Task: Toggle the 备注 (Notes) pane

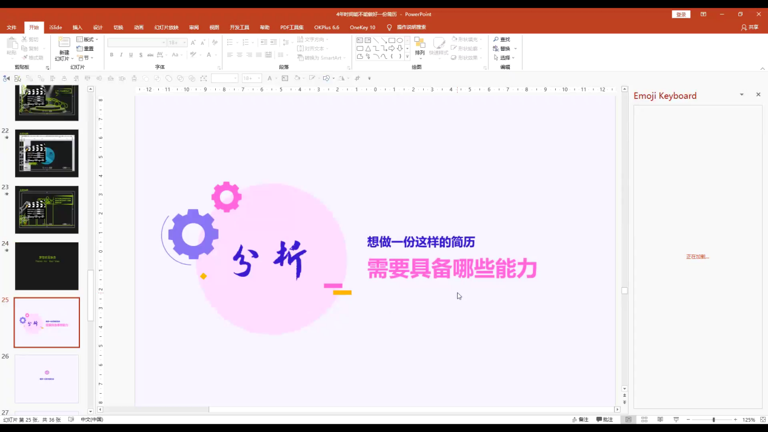Action: 579,419
